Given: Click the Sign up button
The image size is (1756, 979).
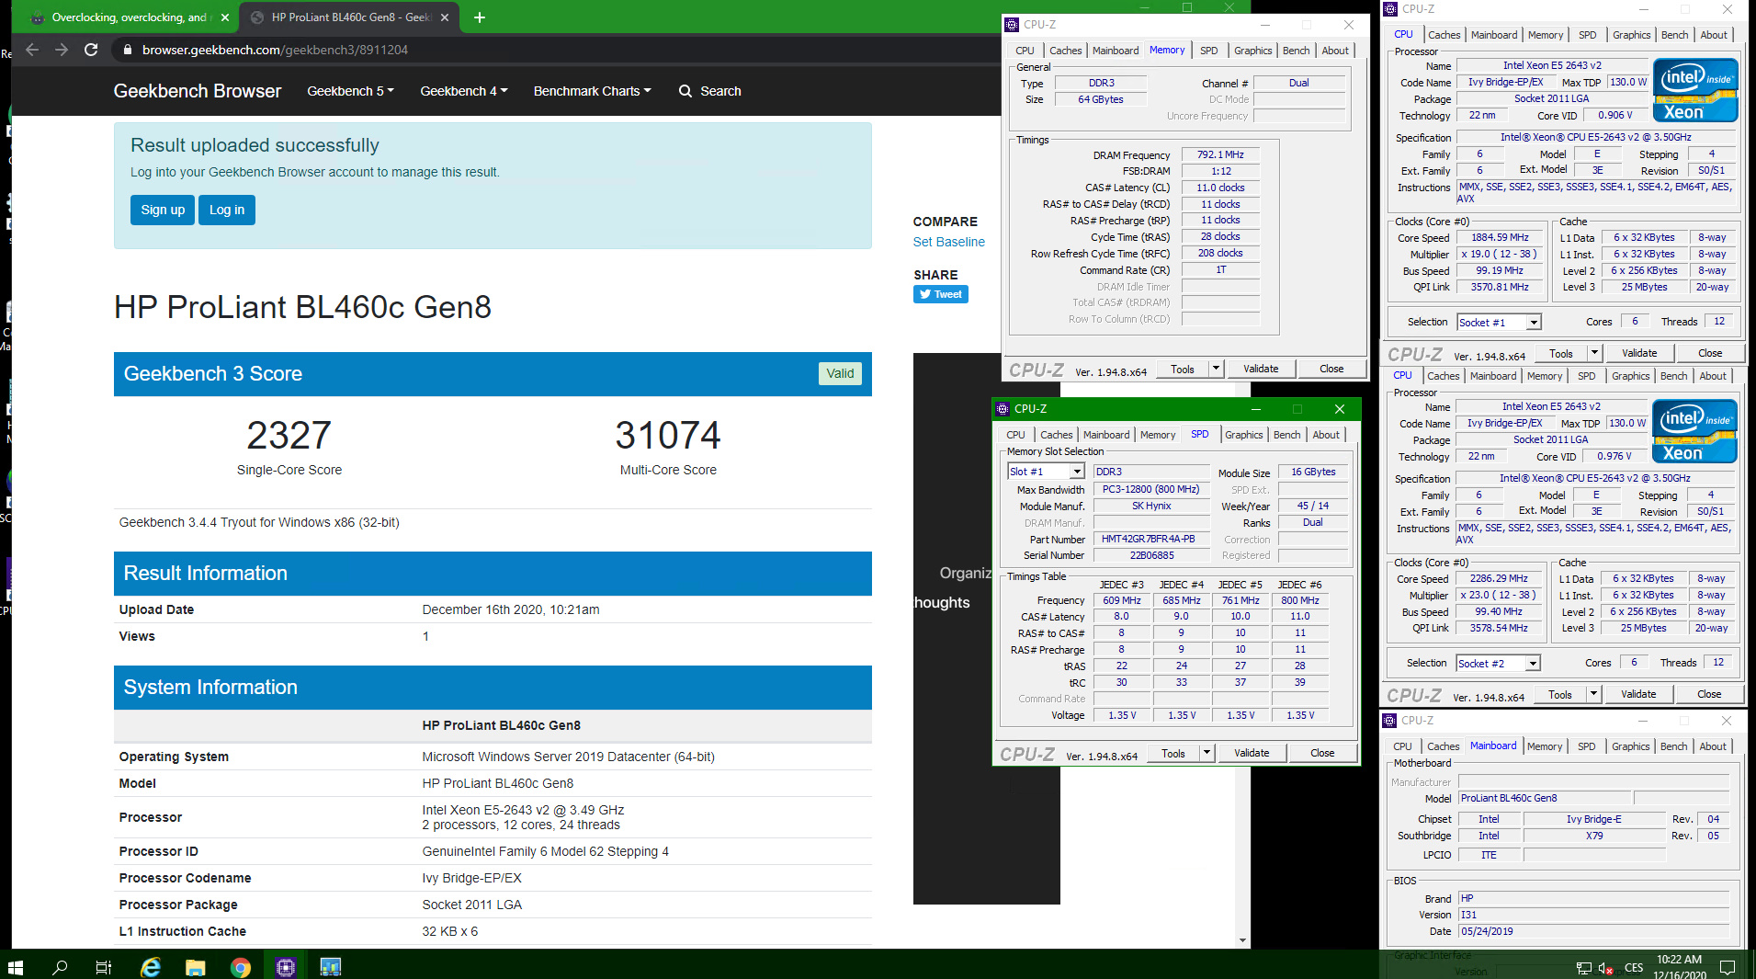Looking at the screenshot, I should [163, 210].
